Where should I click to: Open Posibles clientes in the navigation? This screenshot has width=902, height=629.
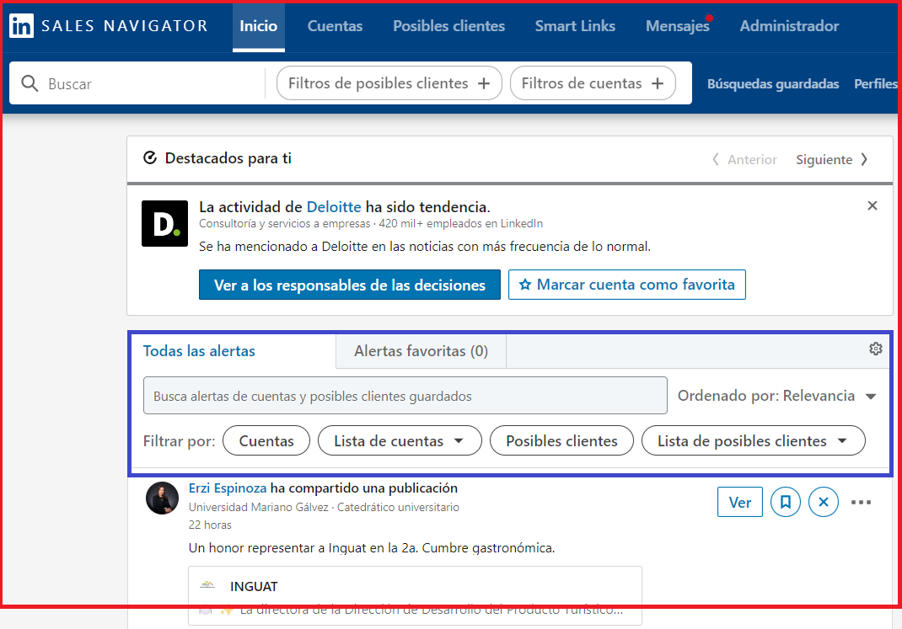click(448, 26)
